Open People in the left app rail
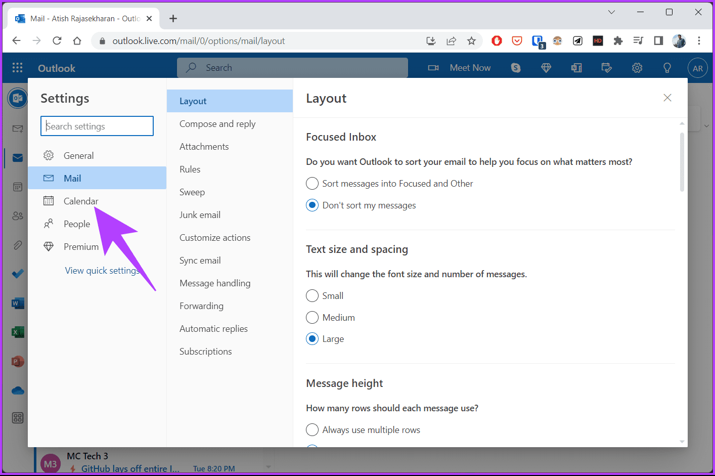This screenshot has width=715, height=476. 18,216
